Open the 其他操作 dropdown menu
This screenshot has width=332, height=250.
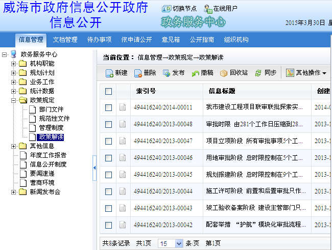pos(306,73)
